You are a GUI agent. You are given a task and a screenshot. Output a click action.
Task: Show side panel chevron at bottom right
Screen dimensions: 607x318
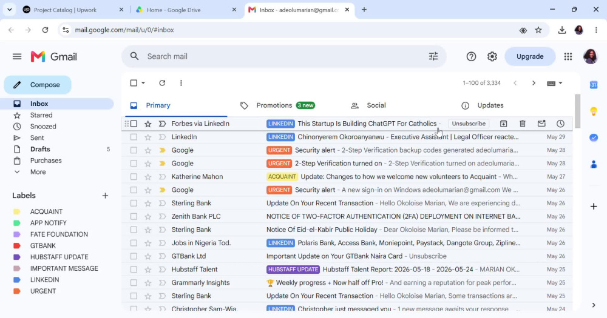pos(594,305)
